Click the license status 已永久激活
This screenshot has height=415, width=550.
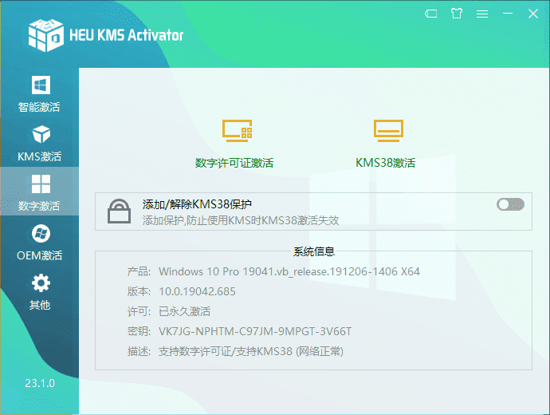[x=184, y=311]
